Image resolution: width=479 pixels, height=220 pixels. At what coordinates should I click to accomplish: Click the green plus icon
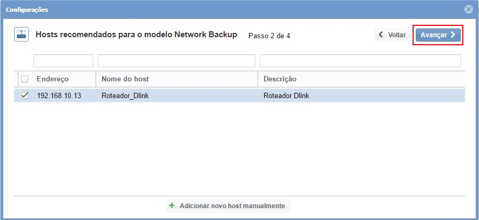coord(172,205)
